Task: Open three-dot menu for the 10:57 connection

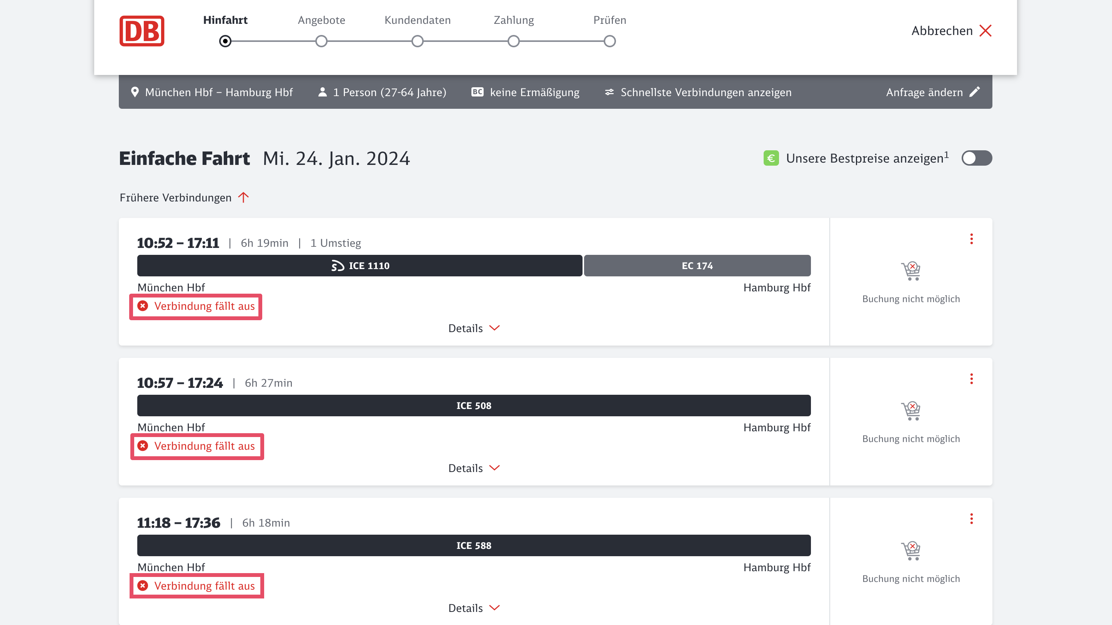Action: click(971, 379)
